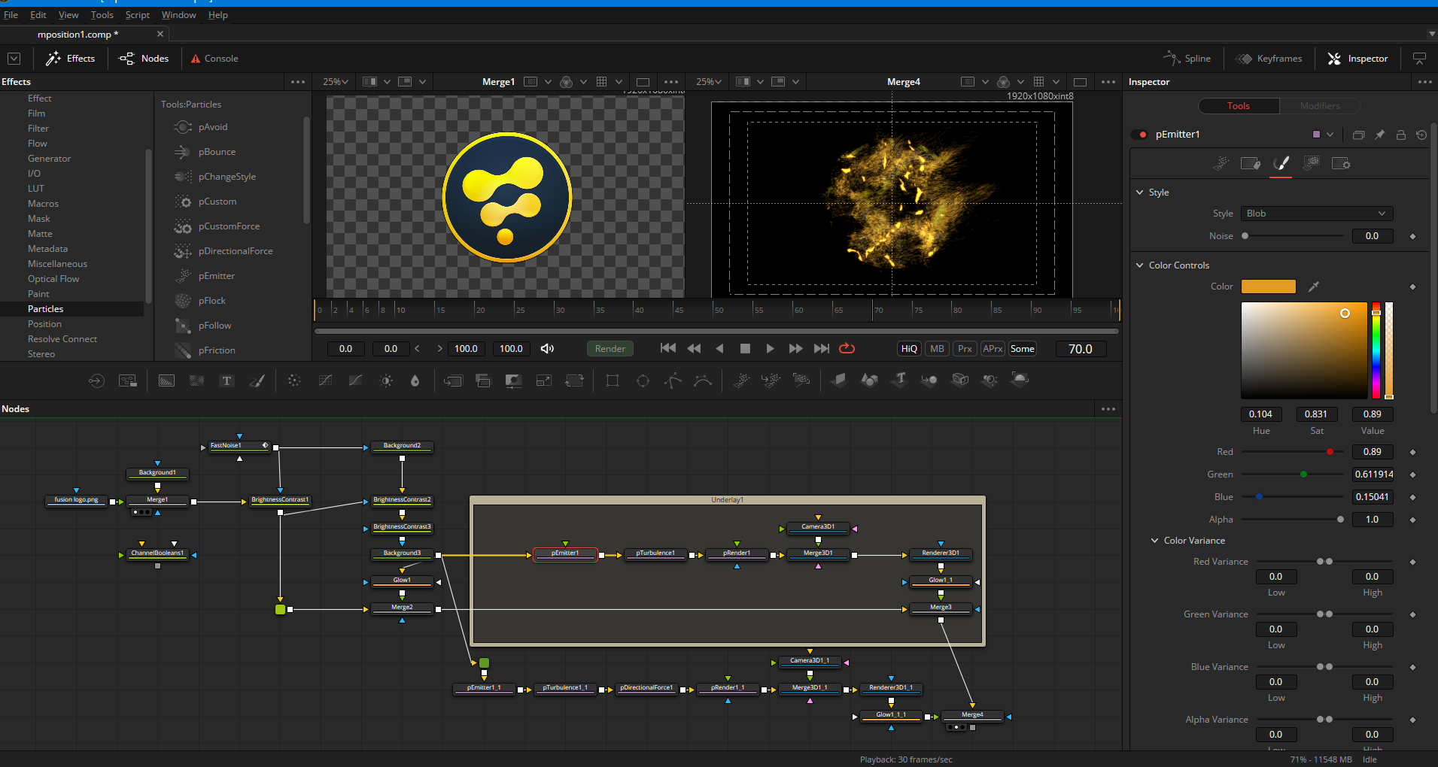Viewport: 1438px width, 767px height.
Task: Click the Red channel slider
Action: coord(1292,452)
